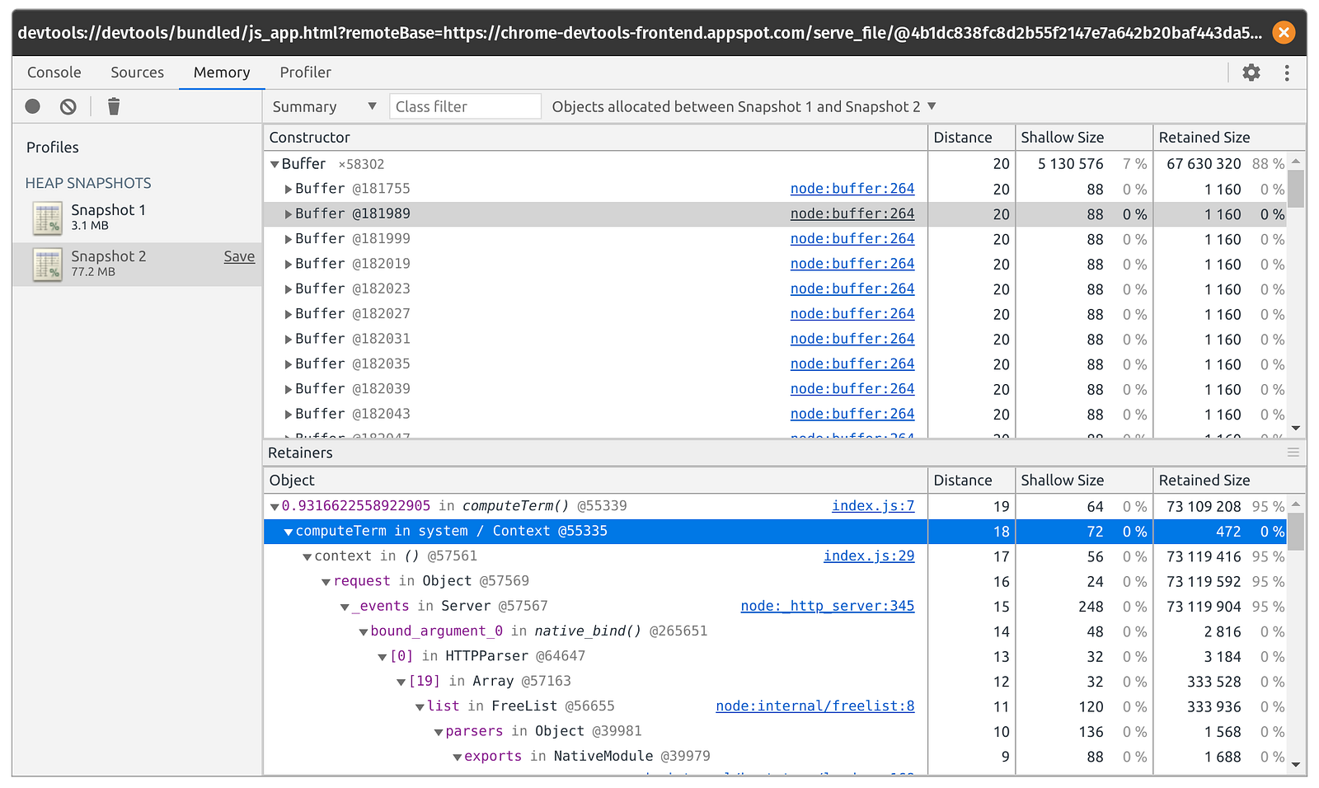Open node:buffer:264 link for Buffer @181989

click(x=852, y=213)
